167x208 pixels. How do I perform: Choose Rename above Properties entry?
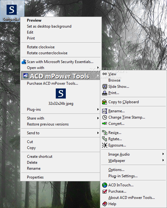click(34, 168)
